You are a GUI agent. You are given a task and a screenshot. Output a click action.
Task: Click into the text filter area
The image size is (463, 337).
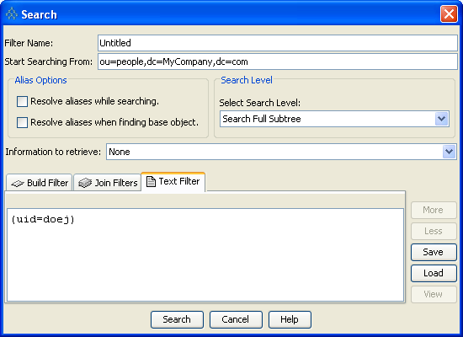coord(205,254)
